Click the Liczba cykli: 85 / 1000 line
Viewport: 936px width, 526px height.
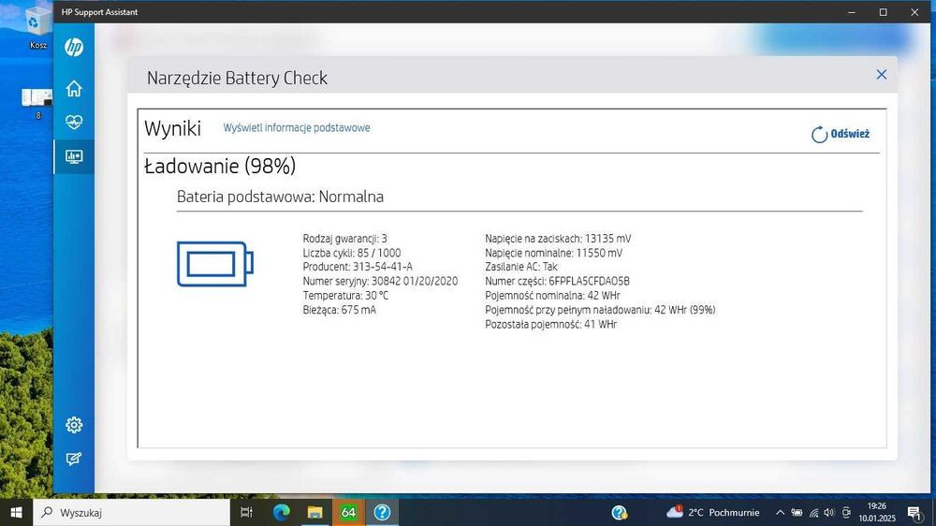352,253
